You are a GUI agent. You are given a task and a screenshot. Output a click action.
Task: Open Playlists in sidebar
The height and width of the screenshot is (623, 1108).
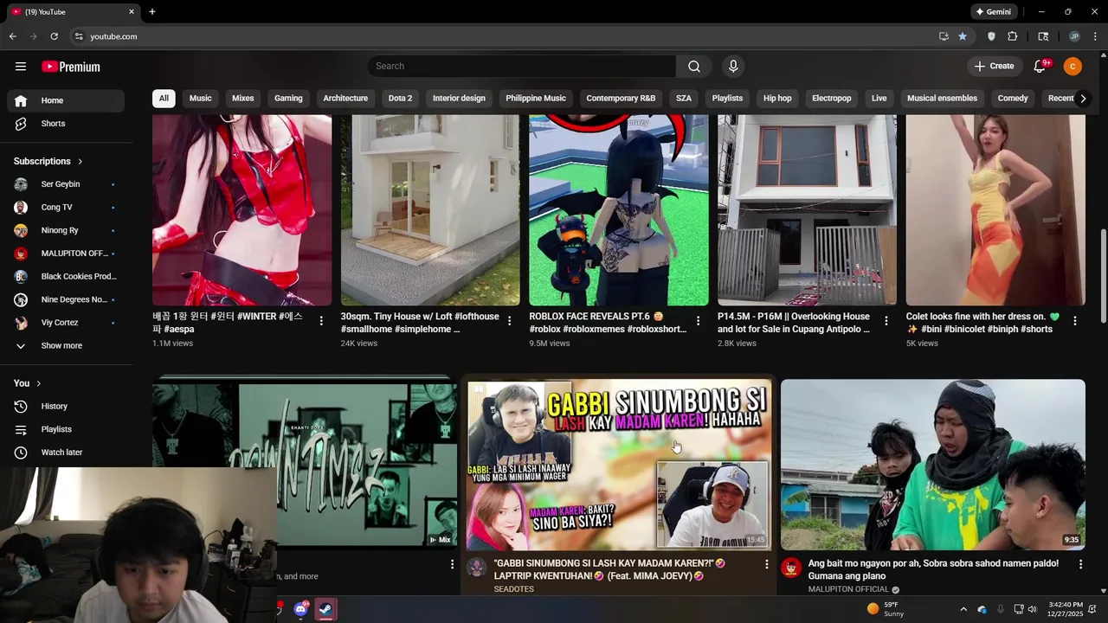click(x=66, y=429)
